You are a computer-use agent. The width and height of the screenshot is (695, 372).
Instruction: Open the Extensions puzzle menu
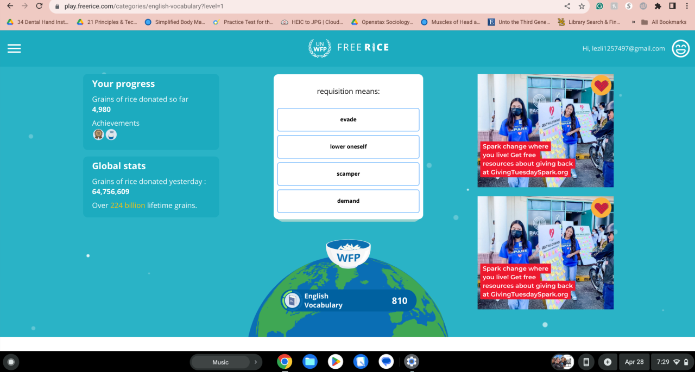tap(658, 7)
